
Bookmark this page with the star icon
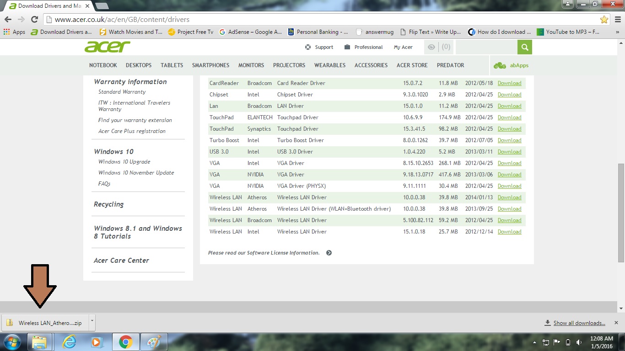(x=604, y=20)
